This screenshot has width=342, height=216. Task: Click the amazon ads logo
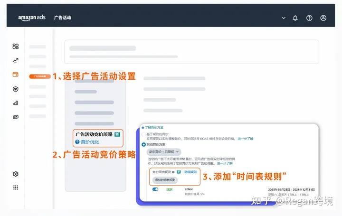(32, 18)
